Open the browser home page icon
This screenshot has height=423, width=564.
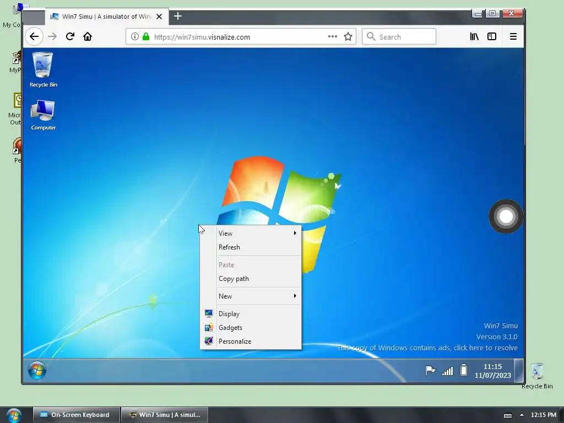[x=88, y=36]
